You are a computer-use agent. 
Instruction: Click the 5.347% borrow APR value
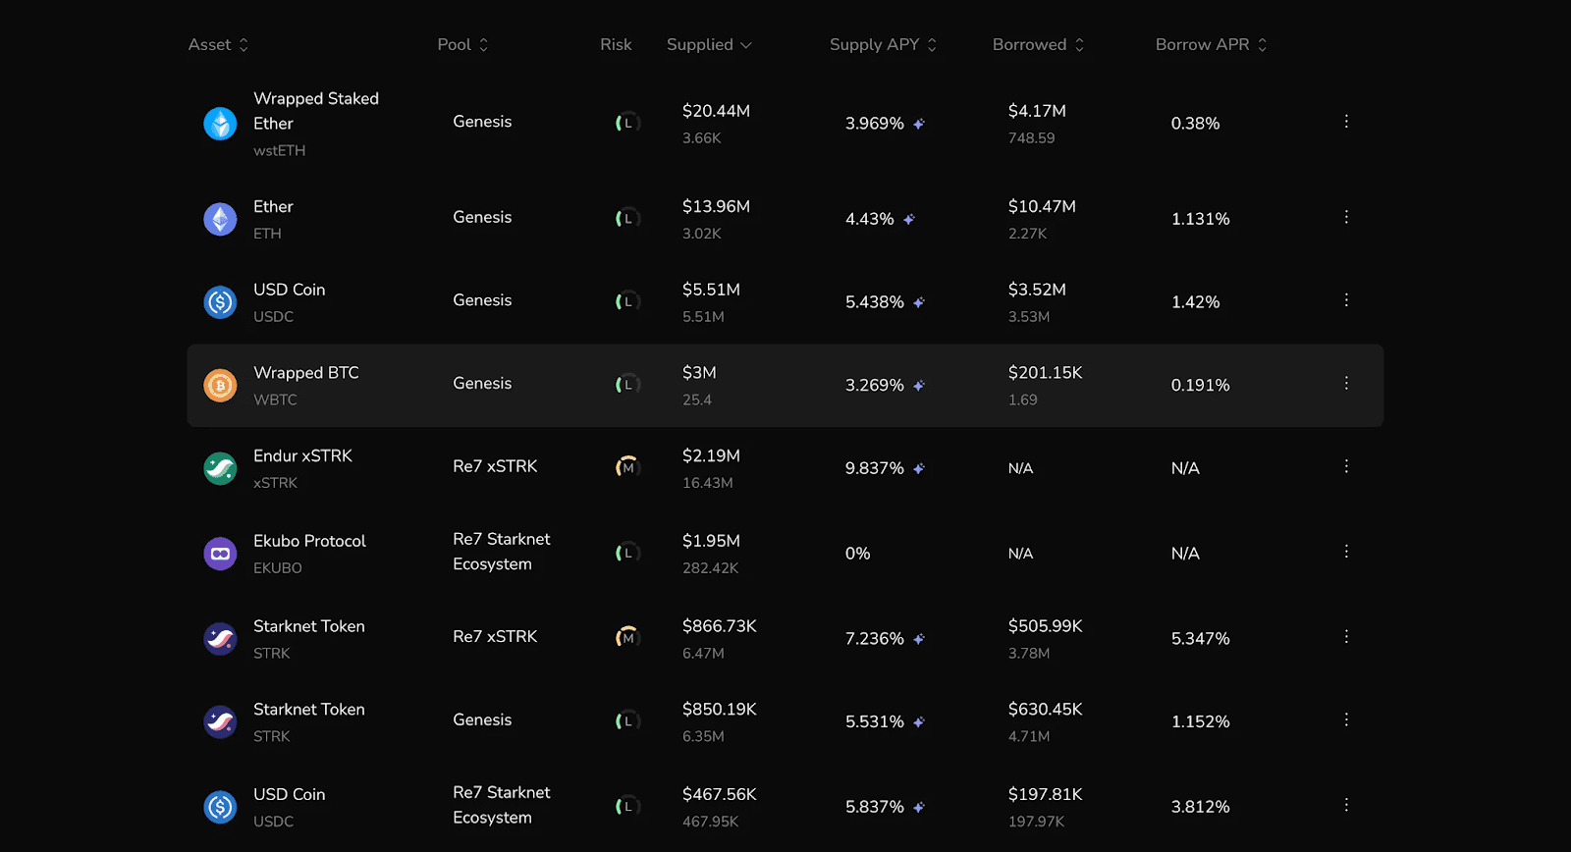[x=1200, y=639]
